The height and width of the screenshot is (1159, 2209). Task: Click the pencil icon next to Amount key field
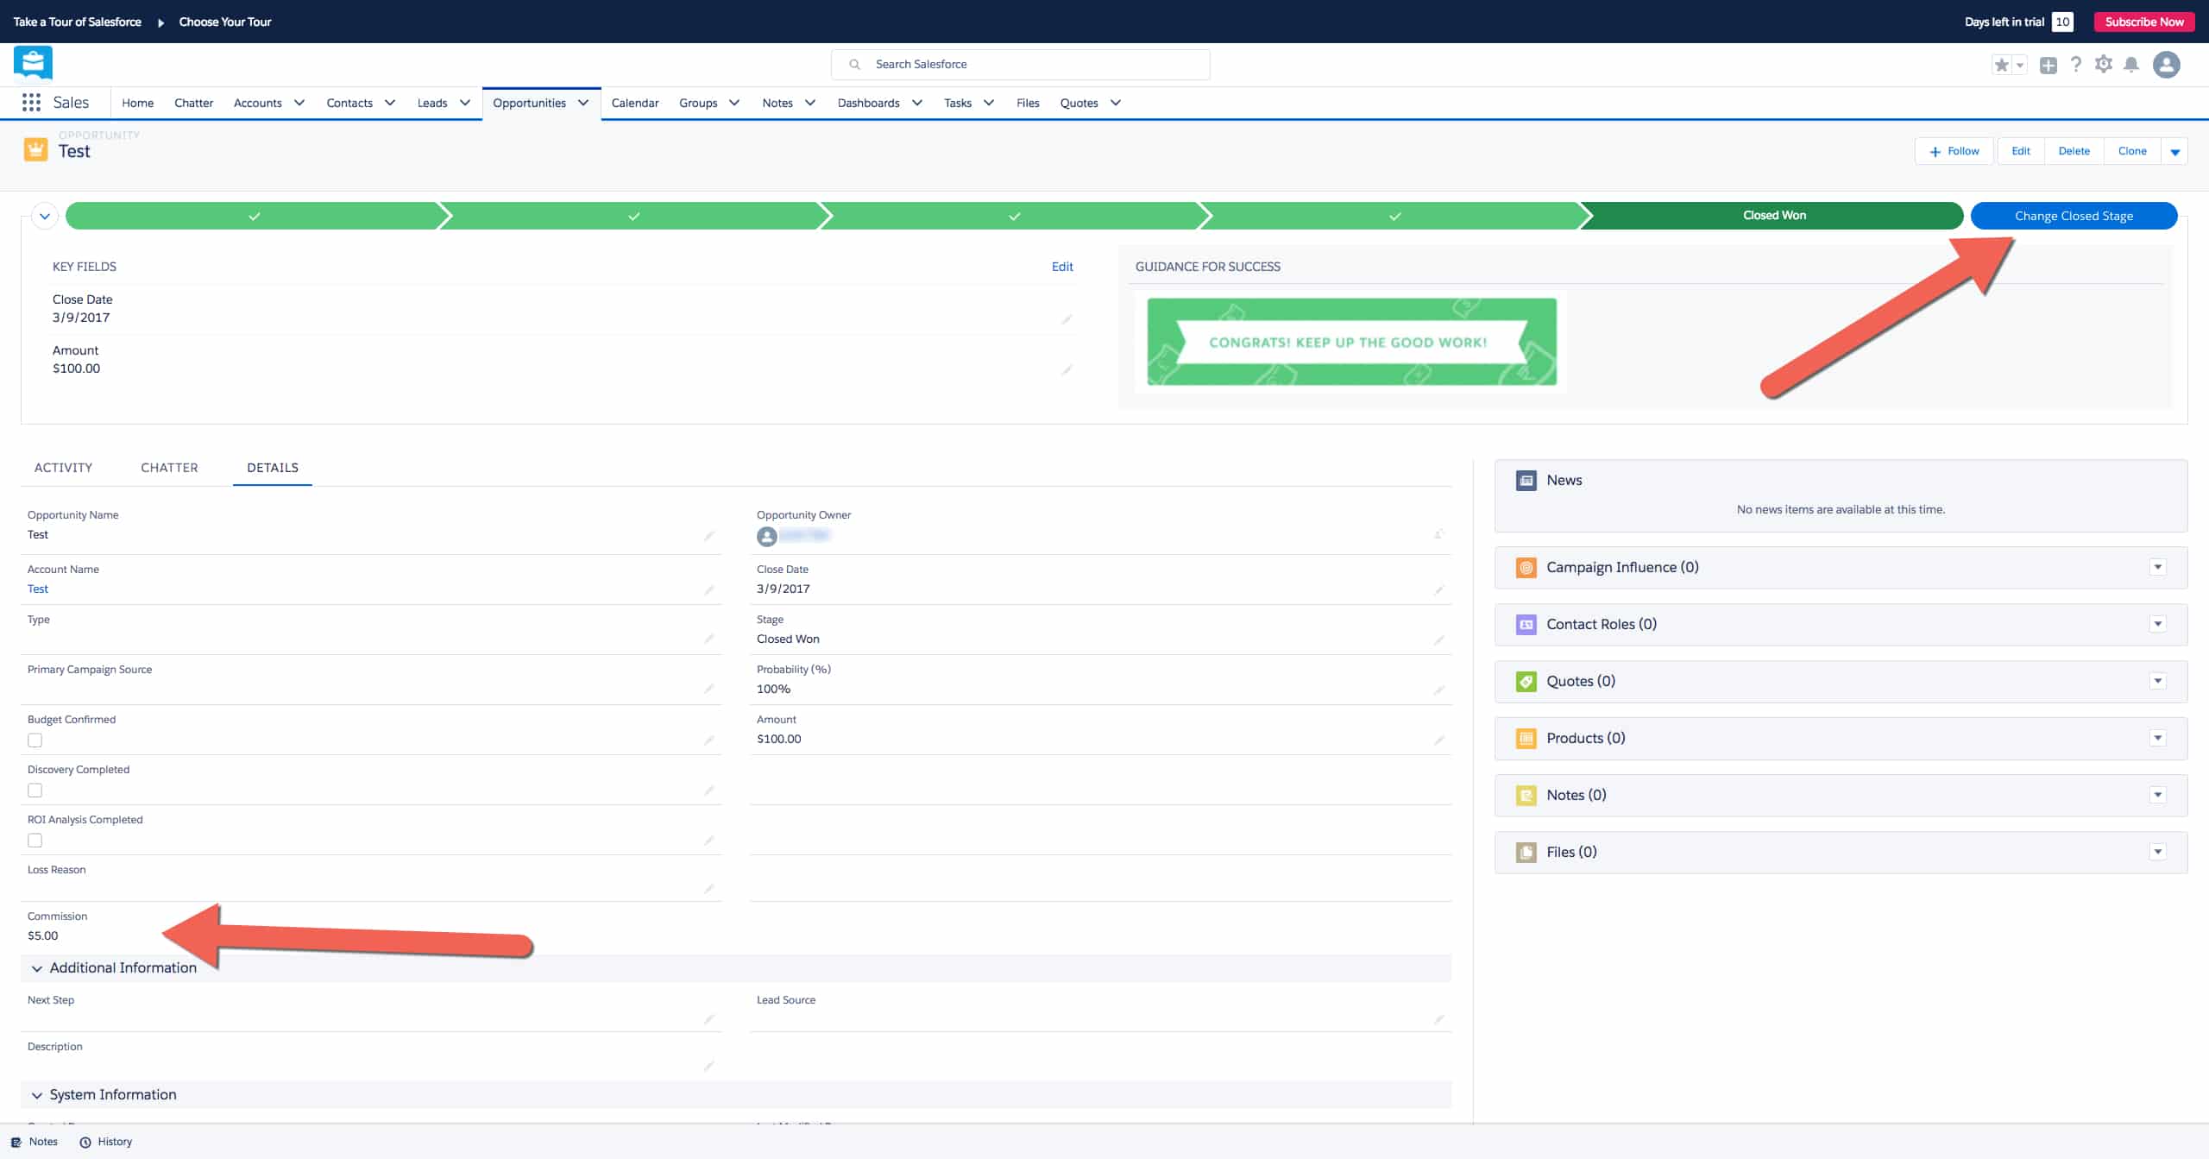1067,370
